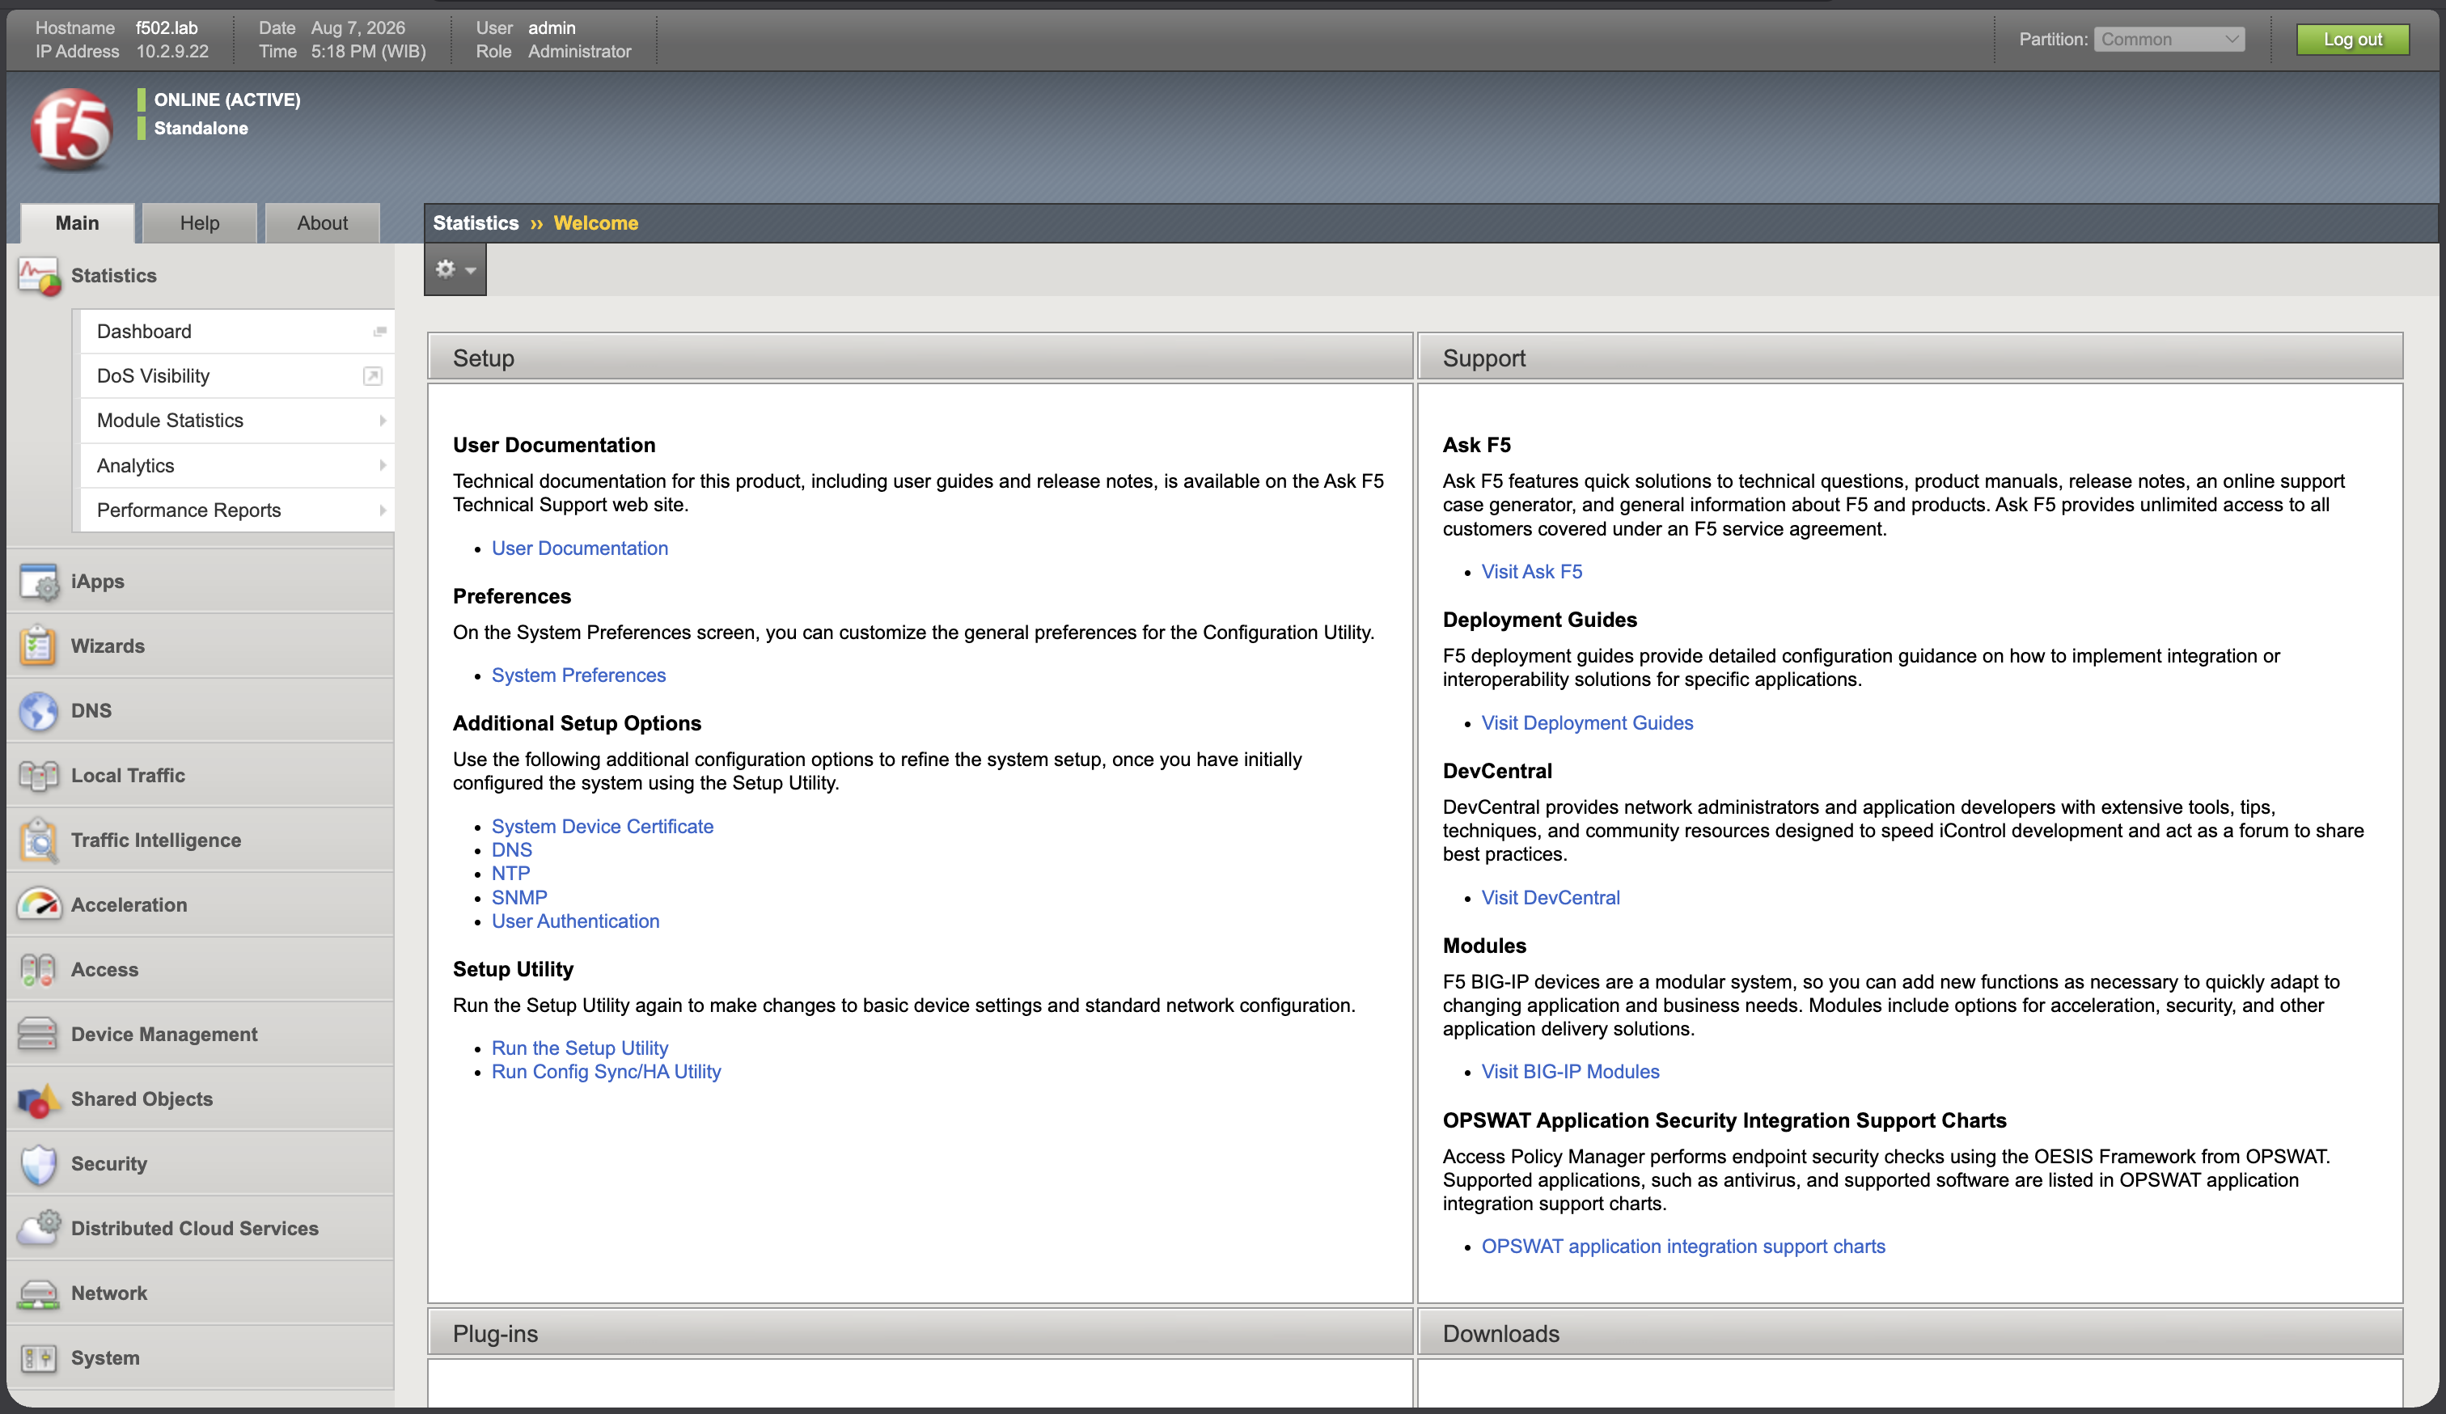Image resolution: width=2446 pixels, height=1414 pixels.
Task: Expand Module Statistics submenu arrow
Action: pos(383,421)
